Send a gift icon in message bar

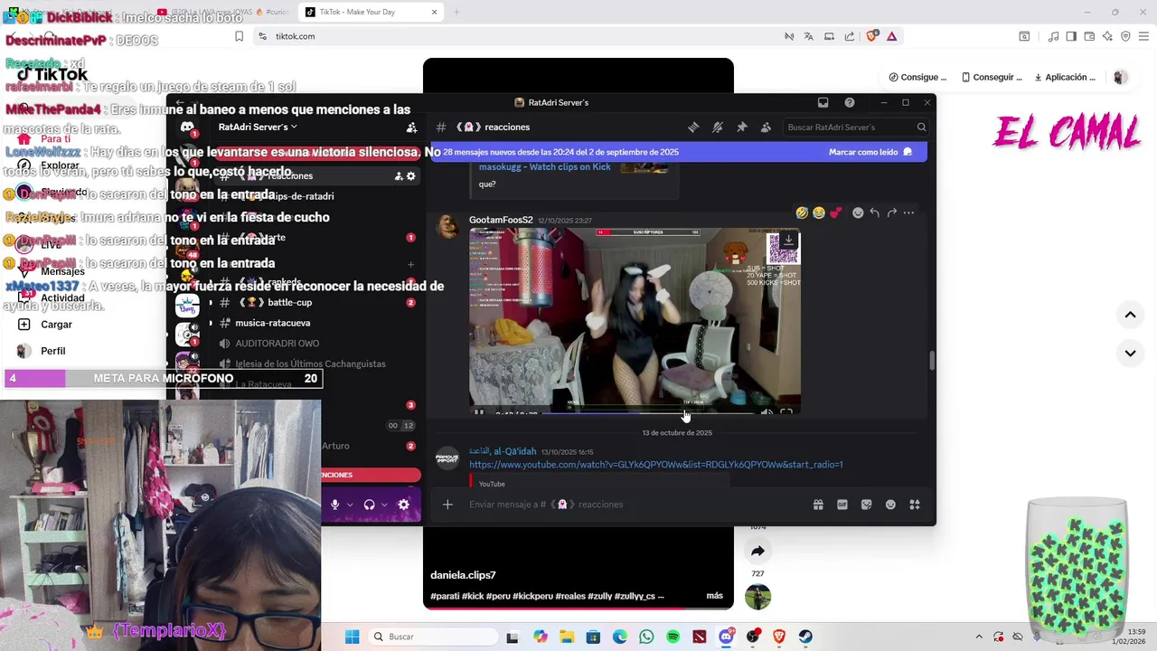(818, 505)
